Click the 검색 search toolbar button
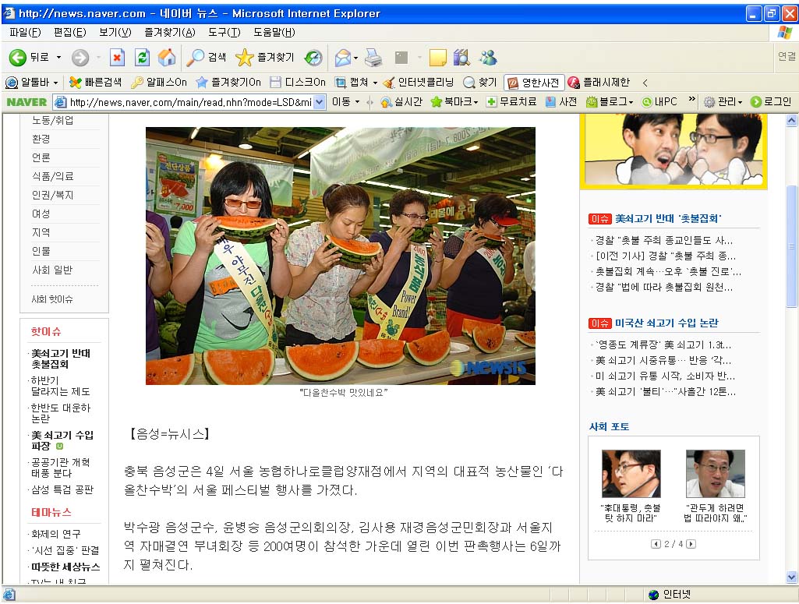 pyautogui.click(x=207, y=58)
